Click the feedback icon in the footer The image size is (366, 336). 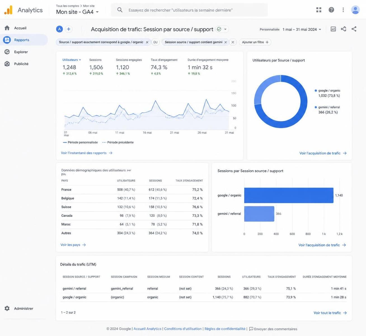coord(251,329)
